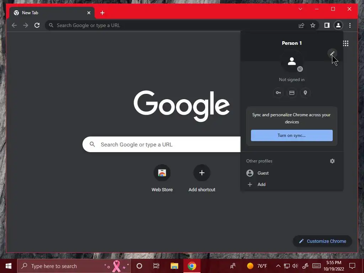Click the Turn on sync button

pos(292,135)
